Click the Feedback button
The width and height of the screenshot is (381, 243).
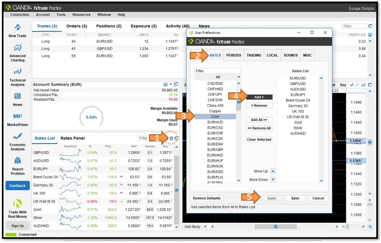pyautogui.click(x=18, y=186)
